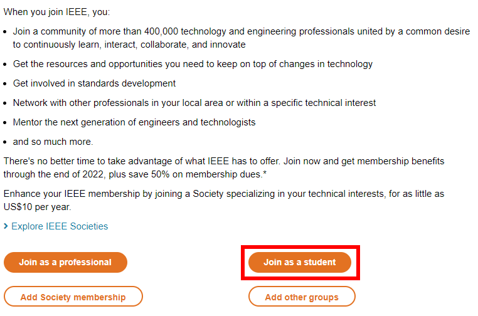
Task: Open the Add Society membership option
Action: 73,296
